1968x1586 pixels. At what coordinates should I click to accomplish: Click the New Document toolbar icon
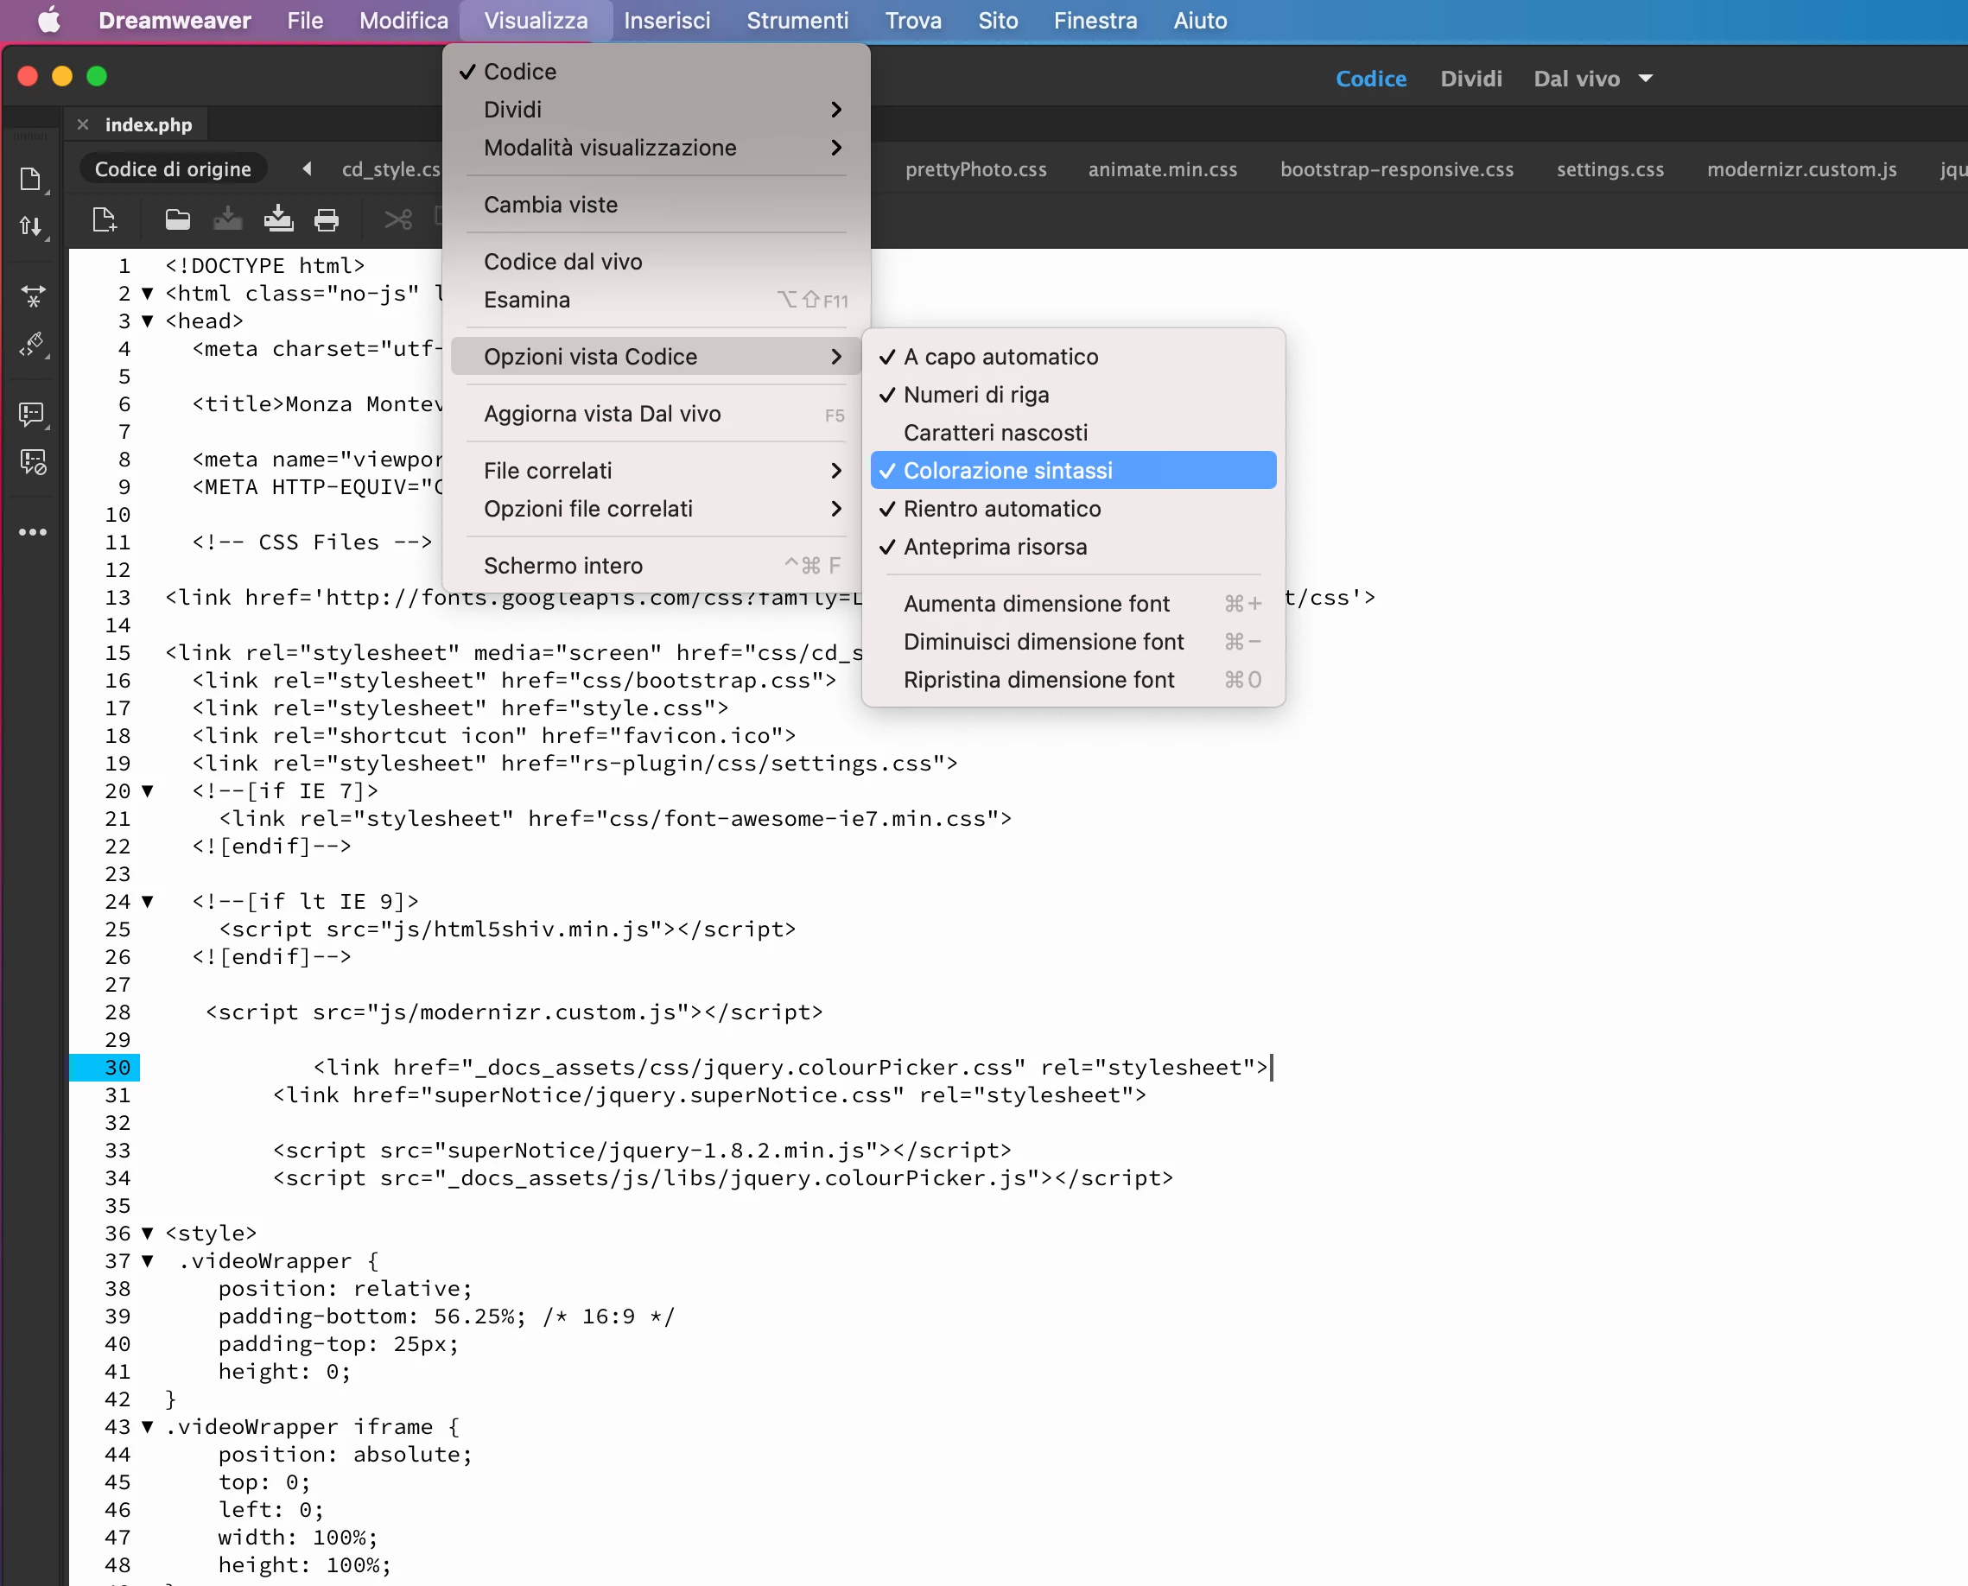point(105,220)
